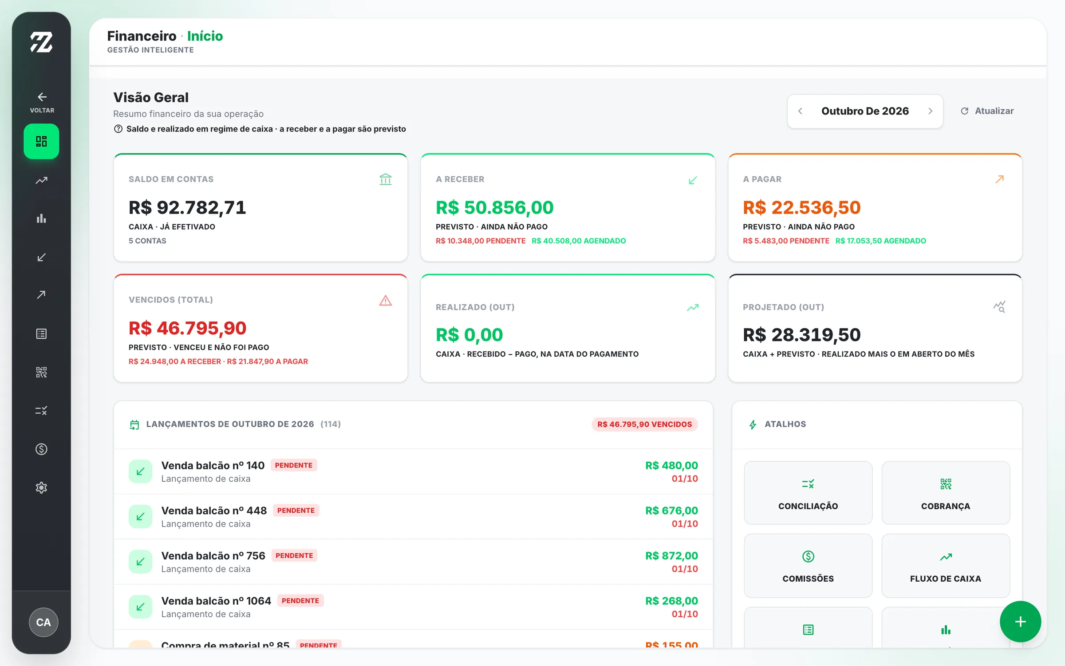Open Venda balcão nº 448 entry
The width and height of the screenshot is (1065, 666).
pyautogui.click(x=414, y=517)
